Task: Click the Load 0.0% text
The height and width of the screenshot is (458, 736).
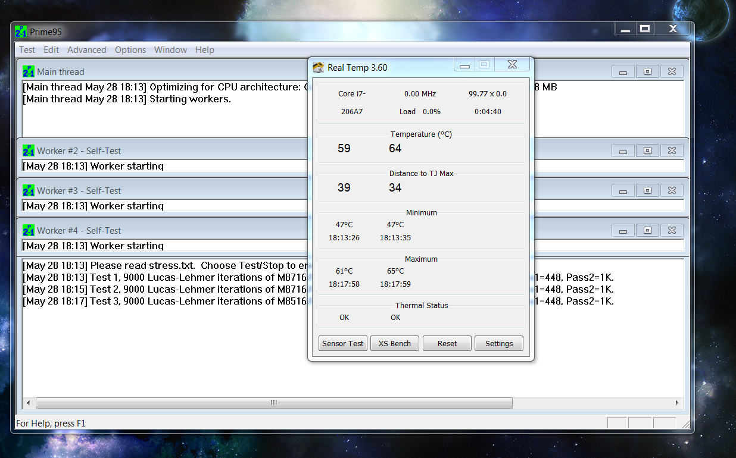Action: pyautogui.click(x=420, y=112)
